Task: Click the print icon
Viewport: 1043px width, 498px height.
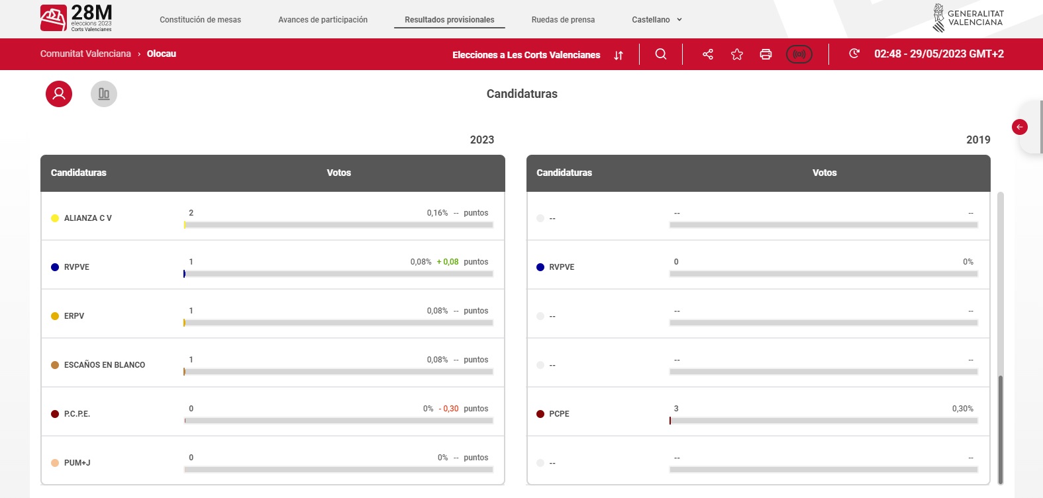Action: (766, 54)
